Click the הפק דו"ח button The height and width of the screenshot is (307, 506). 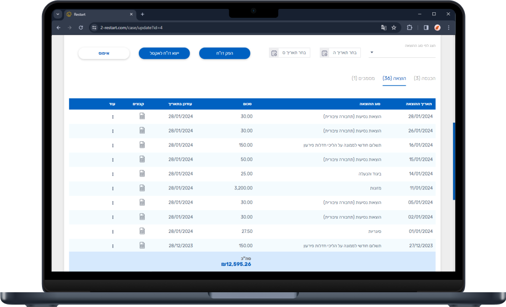point(225,53)
